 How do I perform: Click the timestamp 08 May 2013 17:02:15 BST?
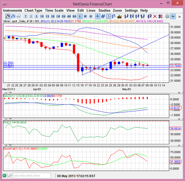click(x=76, y=176)
